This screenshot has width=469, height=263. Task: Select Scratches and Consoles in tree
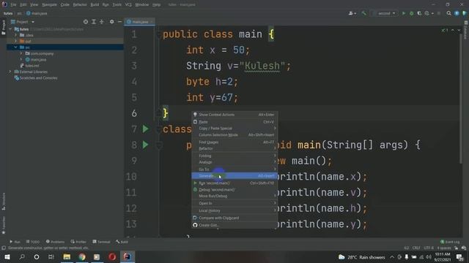38,78
